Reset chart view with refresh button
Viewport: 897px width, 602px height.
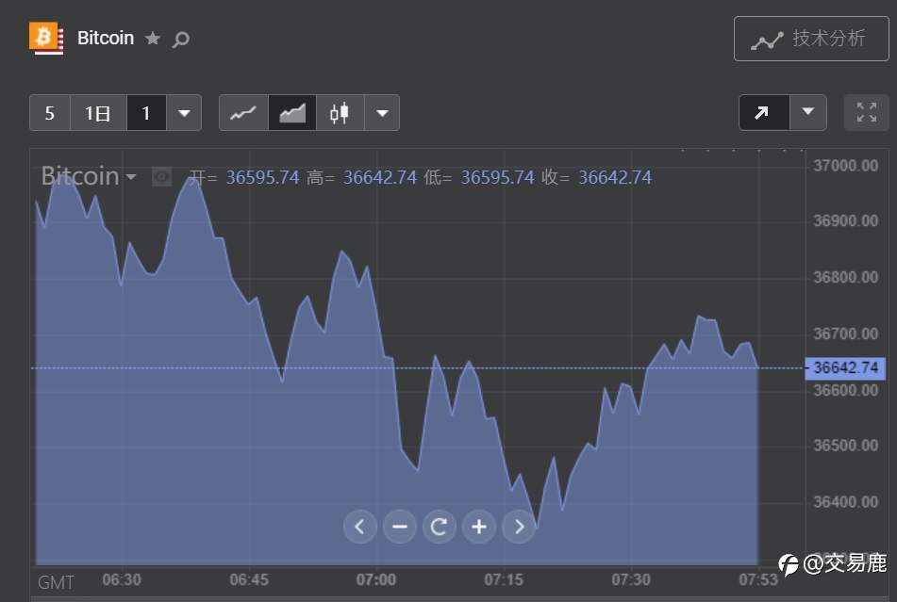click(x=440, y=527)
